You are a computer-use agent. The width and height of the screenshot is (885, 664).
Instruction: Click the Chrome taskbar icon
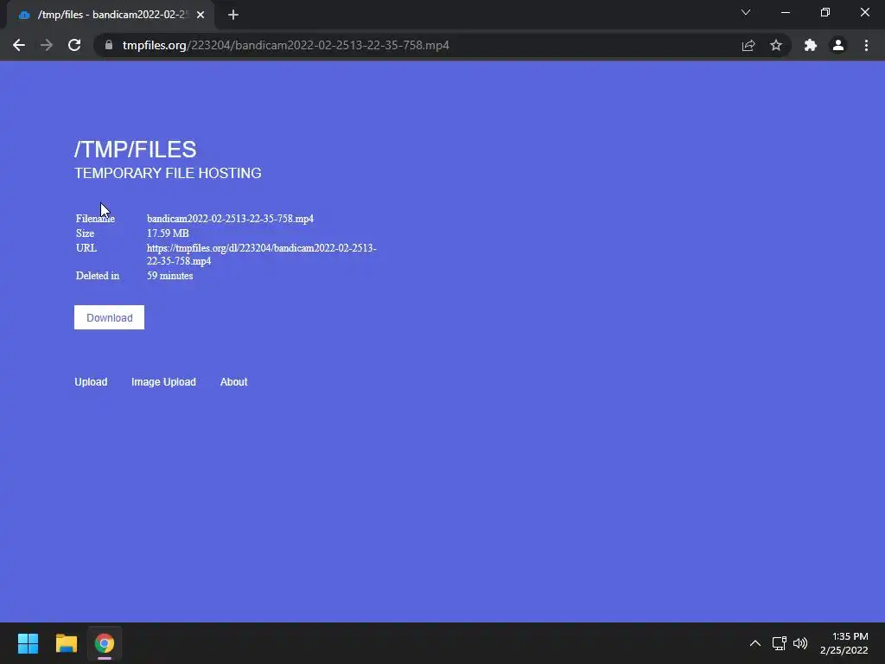click(105, 643)
